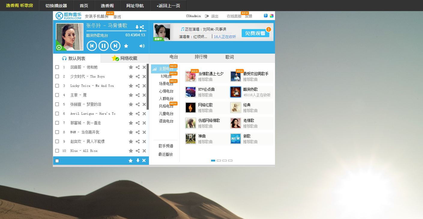Open the 网络收藏 tab

tap(125, 58)
